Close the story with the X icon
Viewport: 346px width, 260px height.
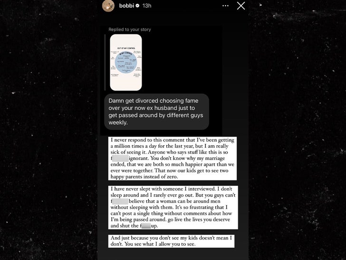241,6
